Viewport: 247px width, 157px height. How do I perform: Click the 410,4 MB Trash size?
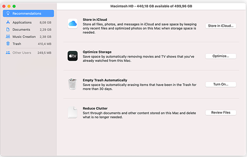pos(44,44)
